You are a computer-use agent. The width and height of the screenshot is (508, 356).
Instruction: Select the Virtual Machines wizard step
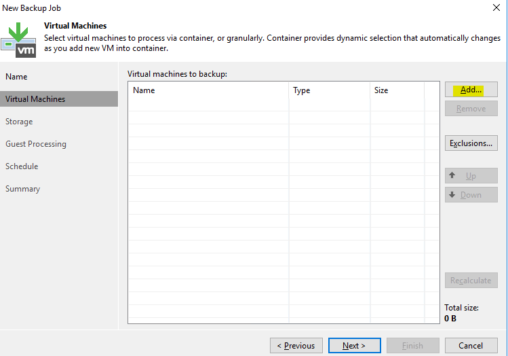pos(35,99)
